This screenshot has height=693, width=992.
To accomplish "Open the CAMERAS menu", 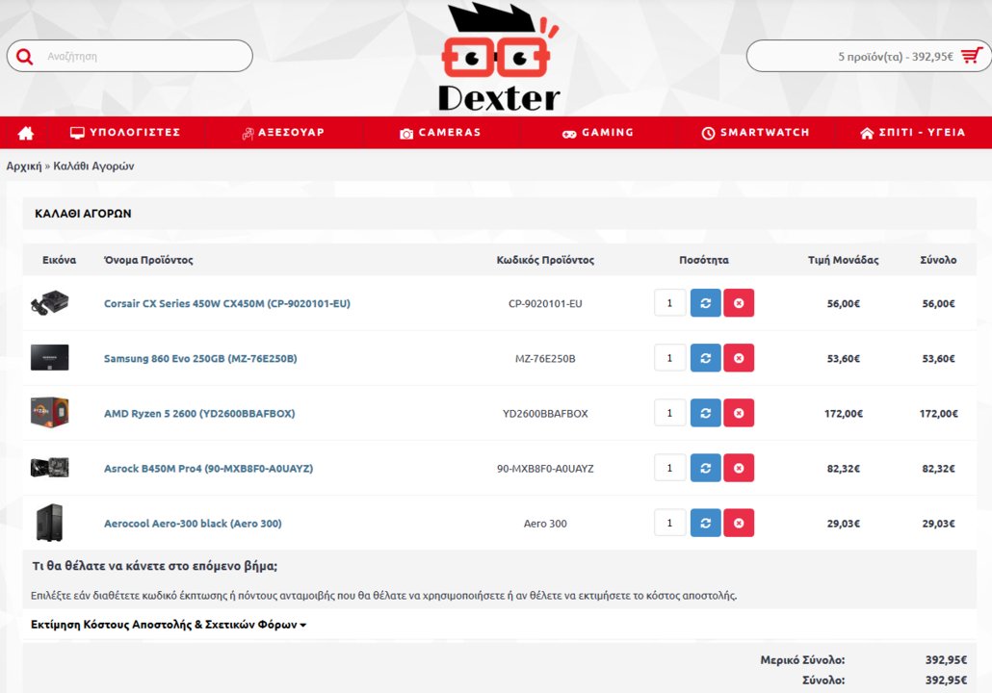I will (440, 132).
